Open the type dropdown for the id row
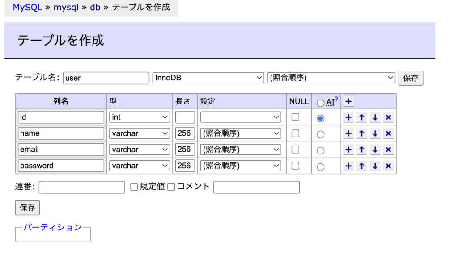 [x=140, y=117]
